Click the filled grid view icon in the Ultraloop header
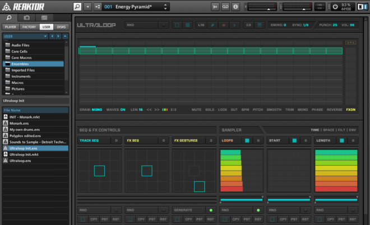The width and height of the screenshot is (370, 225). click(188, 25)
